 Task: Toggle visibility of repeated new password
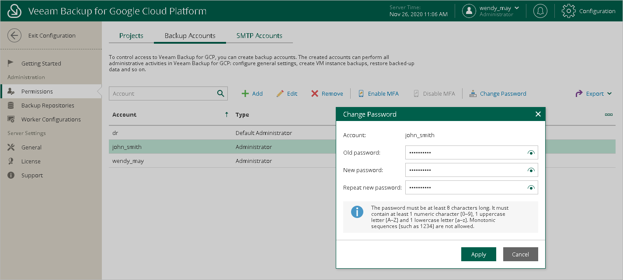click(531, 188)
